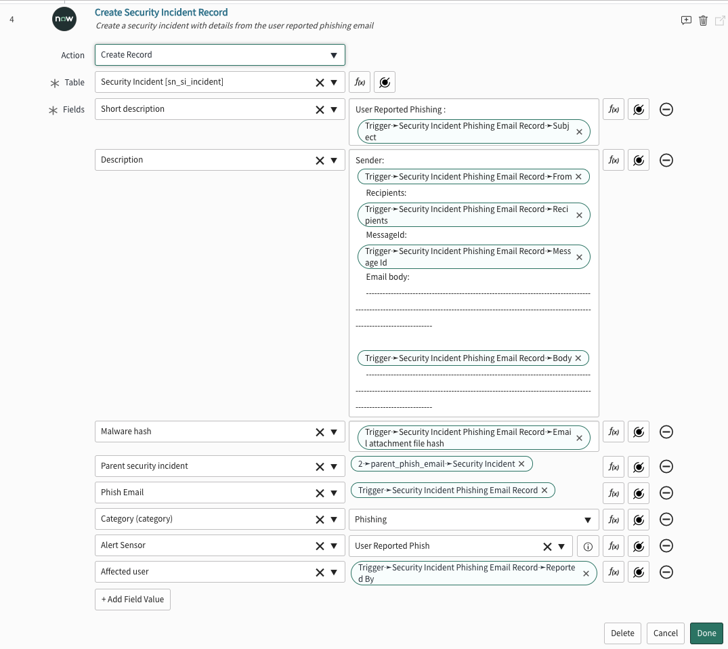Image resolution: width=728 pixels, height=649 pixels.
Task: Open f(x) script for Malware hash
Action: [x=614, y=432]
